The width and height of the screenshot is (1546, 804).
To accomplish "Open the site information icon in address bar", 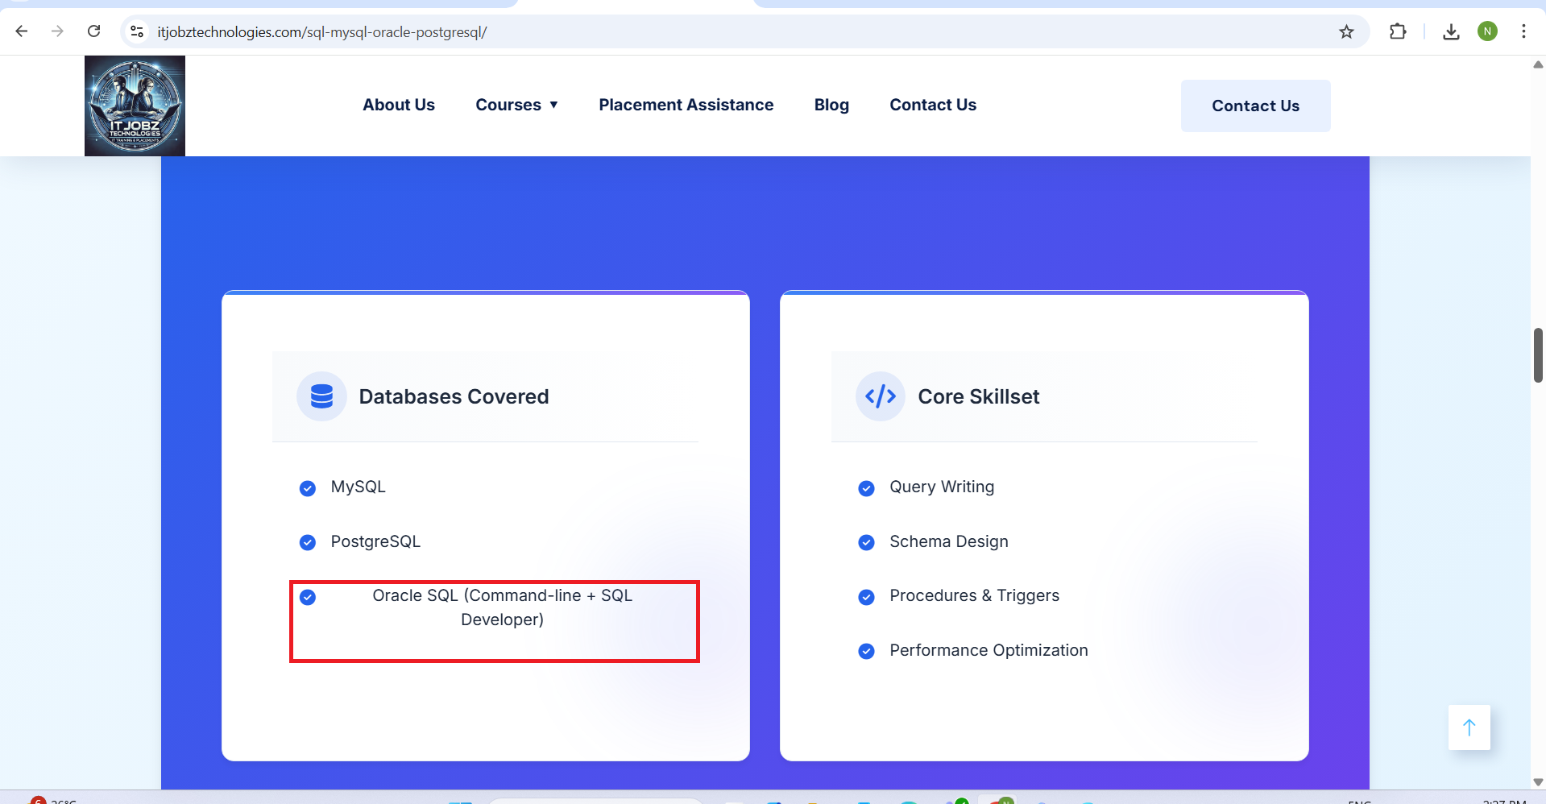I will tap(138, 31).
